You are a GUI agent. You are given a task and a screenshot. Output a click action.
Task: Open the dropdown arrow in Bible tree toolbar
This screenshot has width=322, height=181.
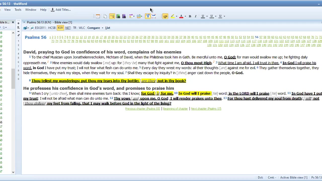point(6,27)
